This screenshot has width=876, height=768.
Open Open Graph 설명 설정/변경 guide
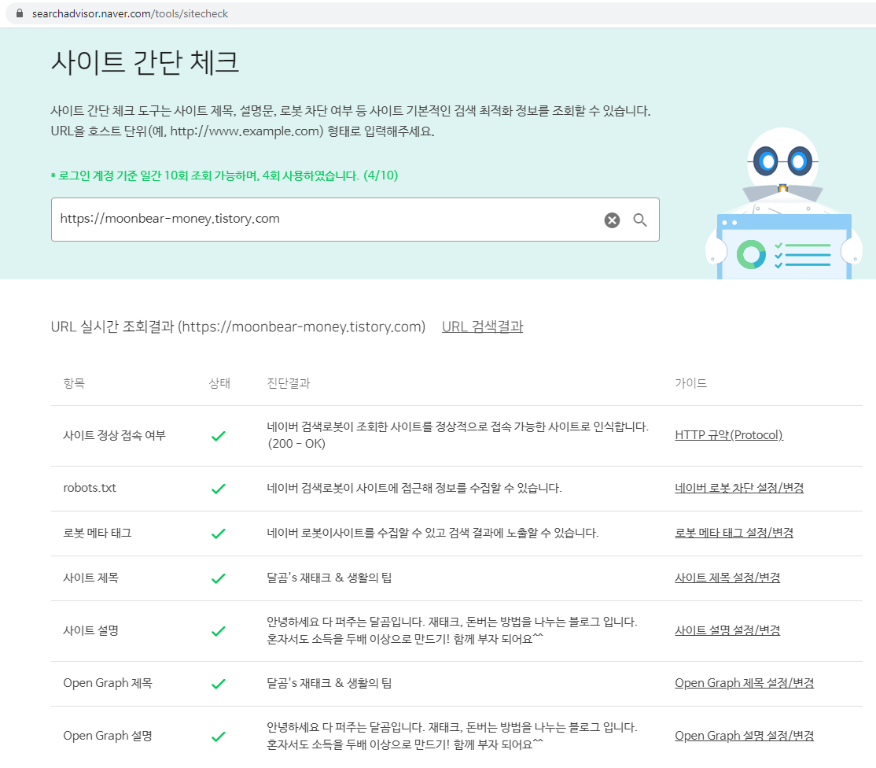coord(744,736)
